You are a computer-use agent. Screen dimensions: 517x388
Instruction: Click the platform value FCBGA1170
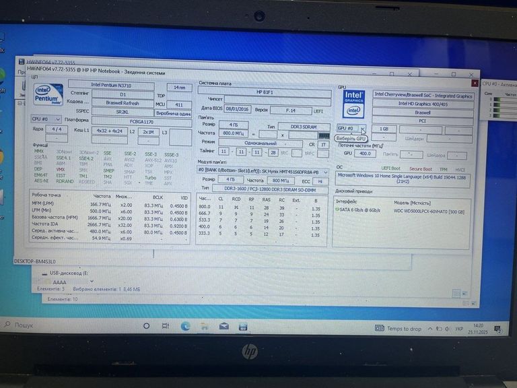tap(142, 121)
